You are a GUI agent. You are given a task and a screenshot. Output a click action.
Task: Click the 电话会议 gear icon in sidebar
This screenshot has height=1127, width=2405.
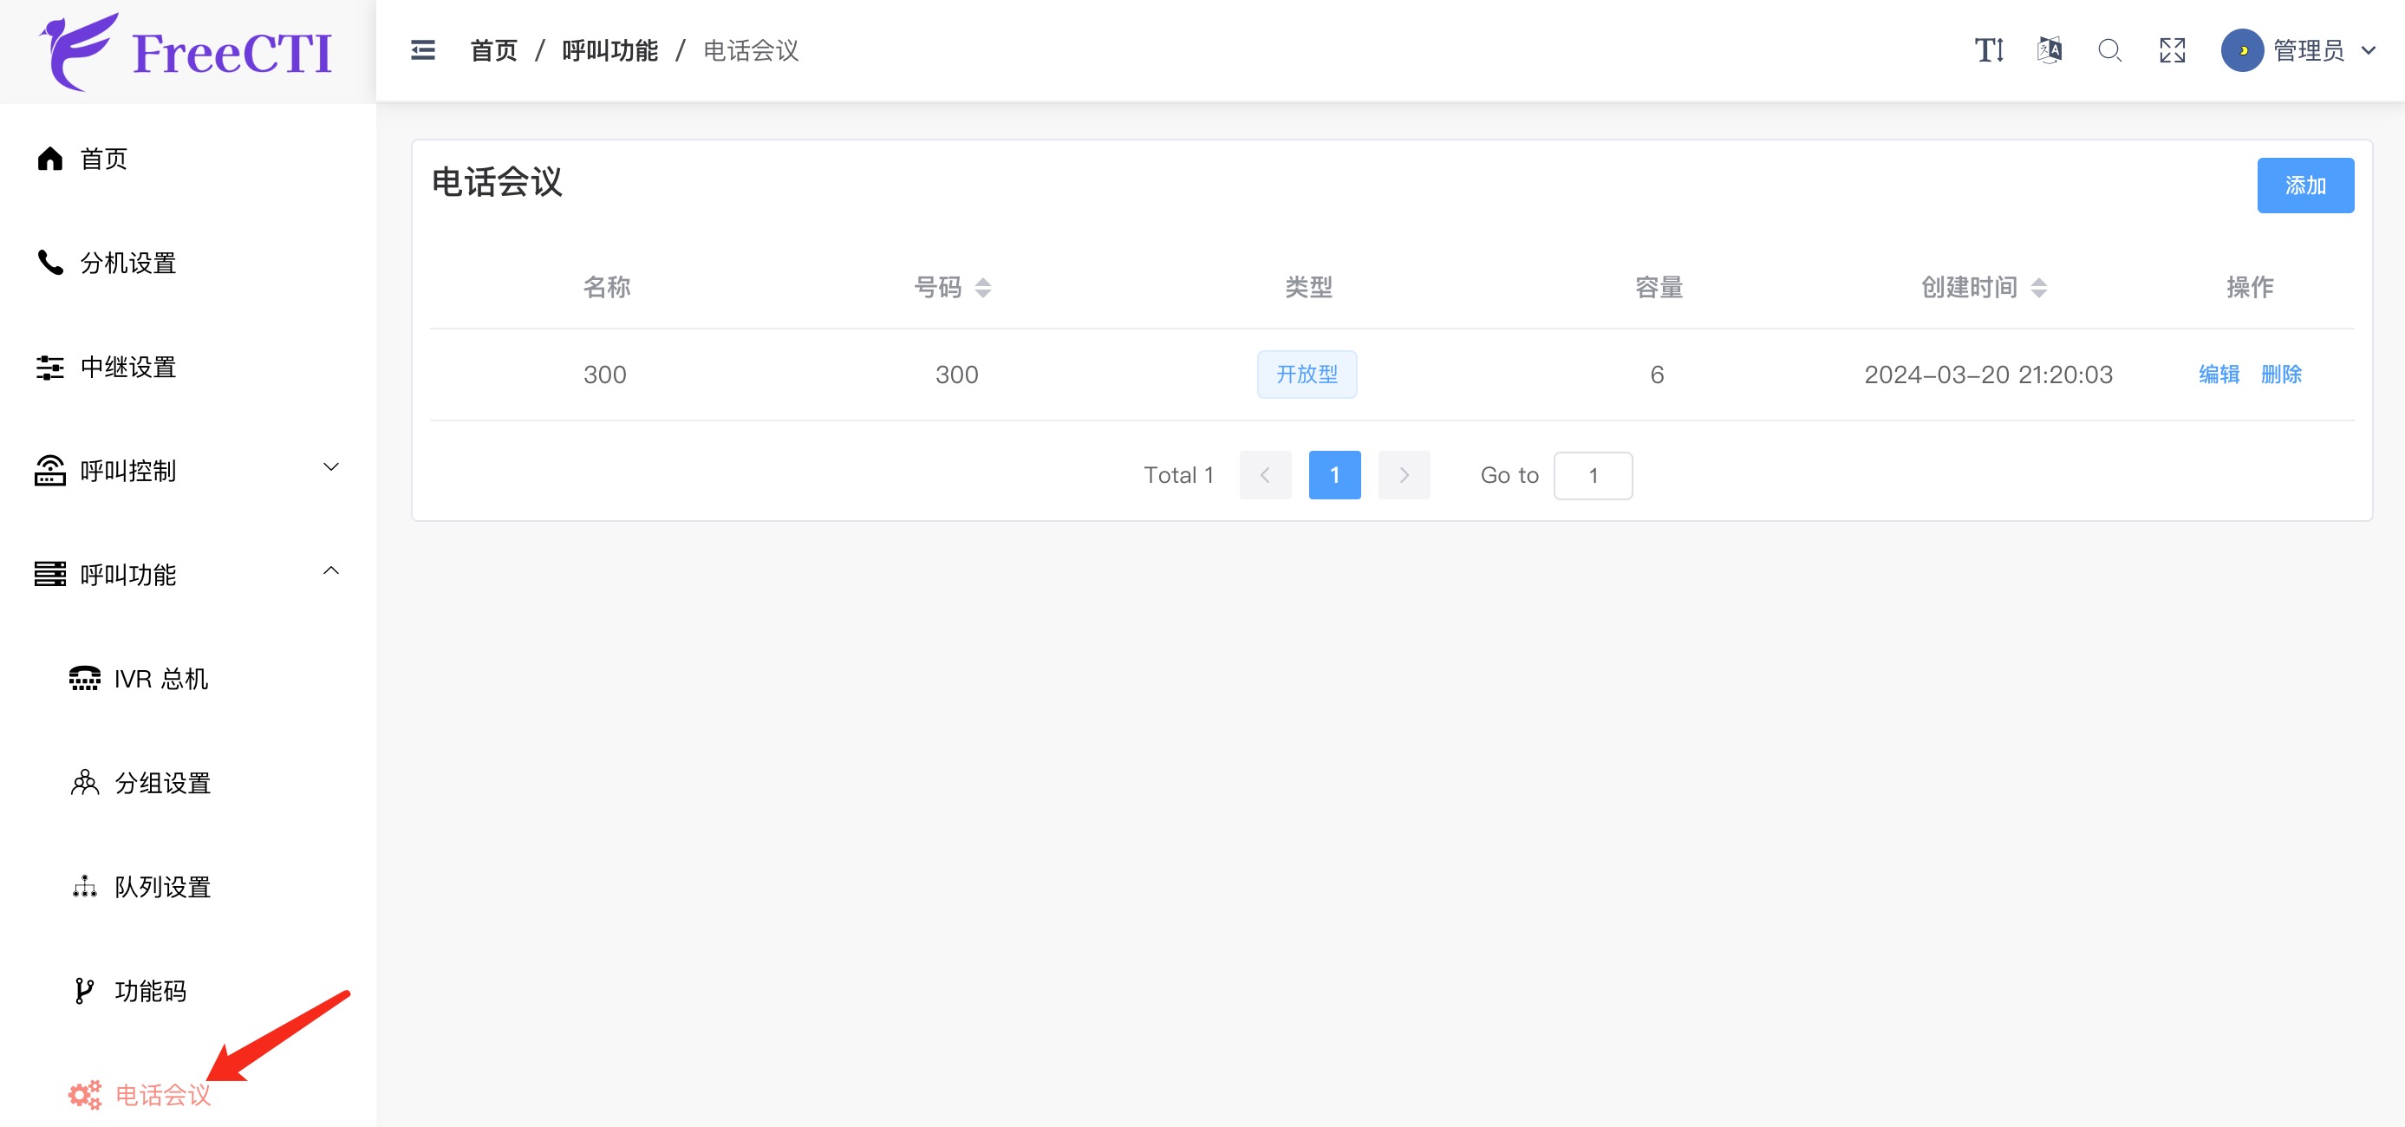tap(83, 1093)
